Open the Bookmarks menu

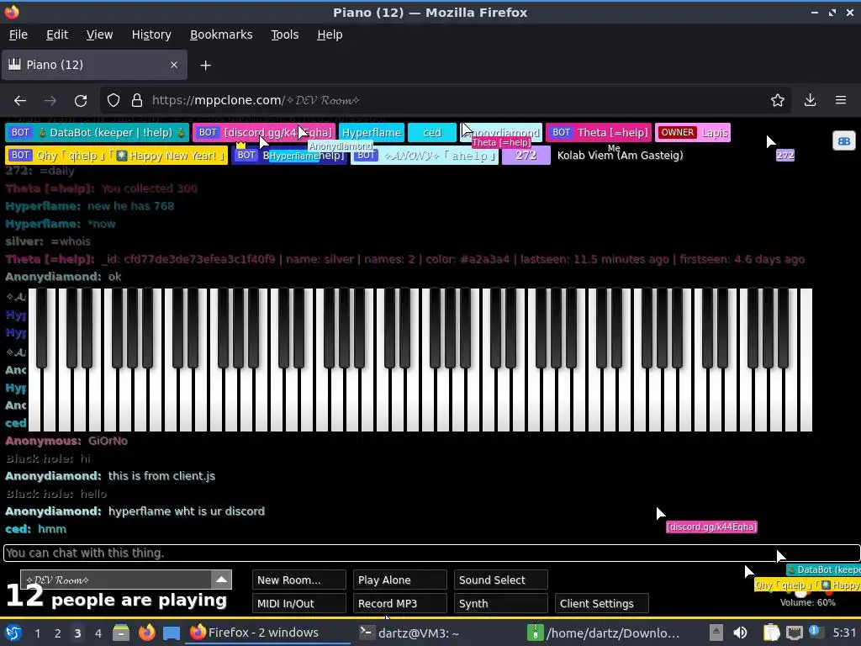pos(221,34)
